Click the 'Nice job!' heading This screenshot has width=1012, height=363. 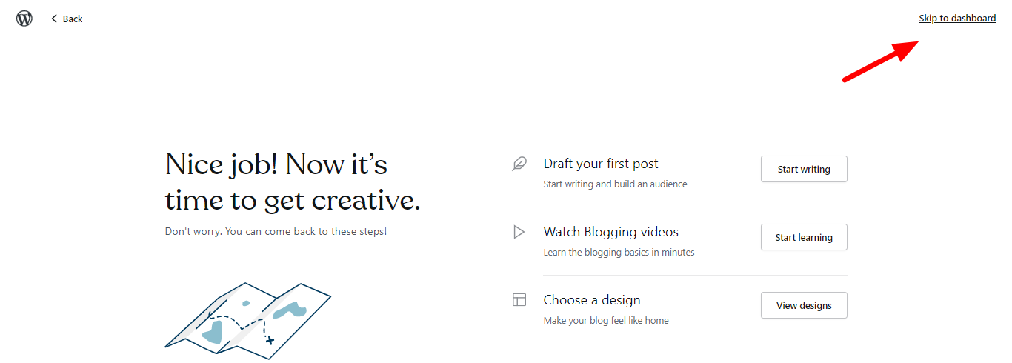293,182
